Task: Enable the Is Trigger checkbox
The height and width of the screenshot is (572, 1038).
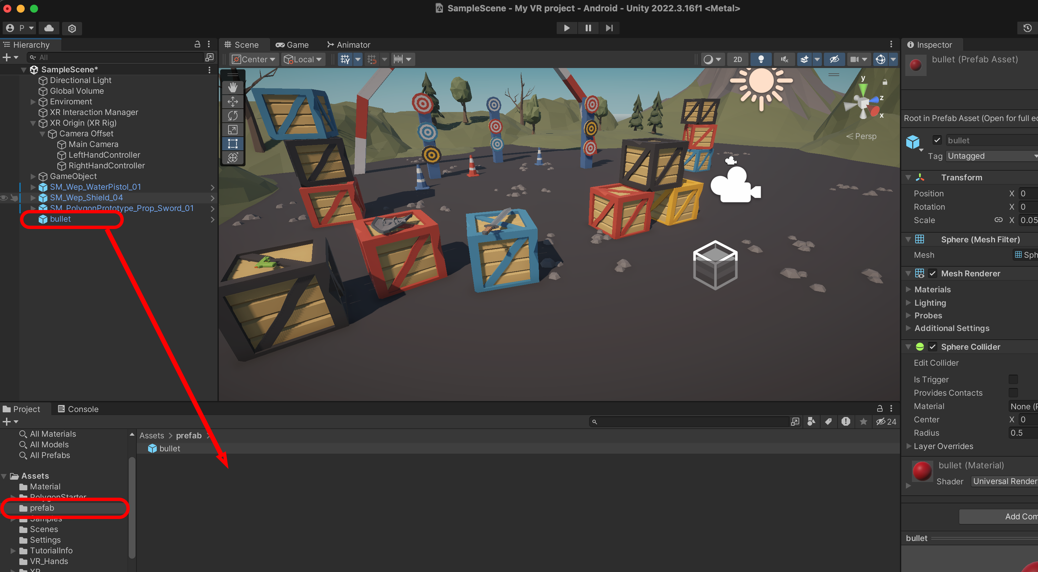Action: 1013,379
